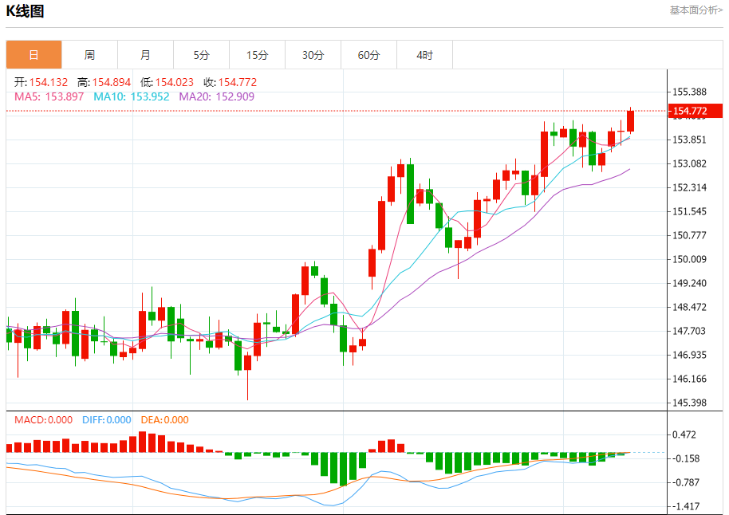This screenshot has width=729, height=515.
Task: Select the 日 daily chart tab
Action: pyautogui.click(x=34, y=55)
